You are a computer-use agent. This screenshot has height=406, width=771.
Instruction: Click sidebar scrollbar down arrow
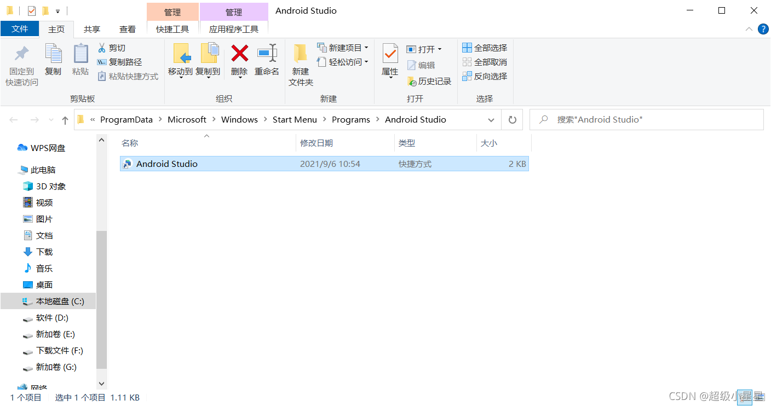pyautogui.click(x=101, y=384)
